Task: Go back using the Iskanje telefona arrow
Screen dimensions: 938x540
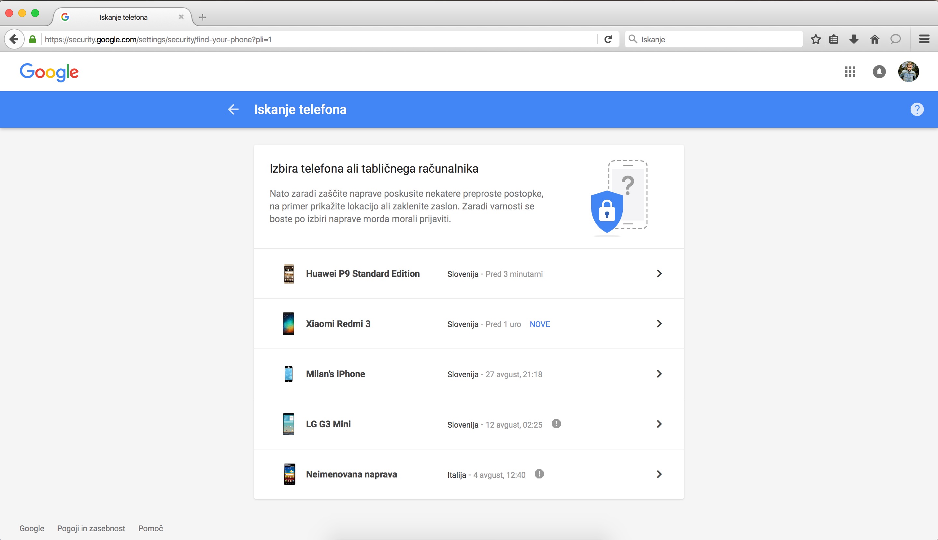Action: (233, 109)
